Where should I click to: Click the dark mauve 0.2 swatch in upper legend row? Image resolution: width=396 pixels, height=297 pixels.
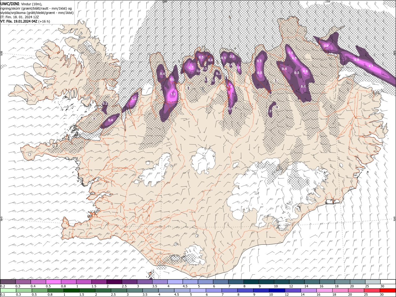8,282
